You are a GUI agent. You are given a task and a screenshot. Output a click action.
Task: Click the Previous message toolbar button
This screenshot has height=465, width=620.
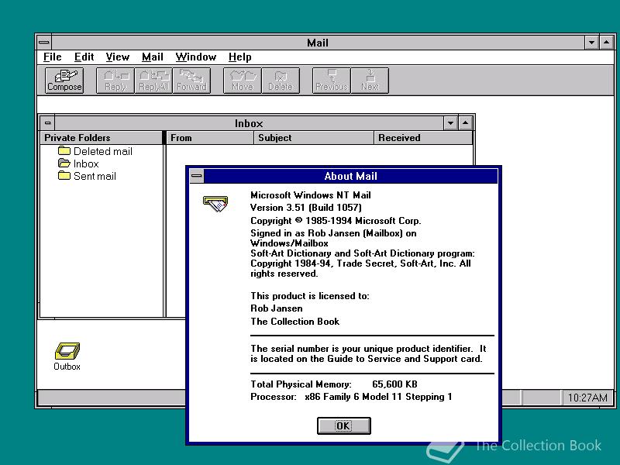332,81
